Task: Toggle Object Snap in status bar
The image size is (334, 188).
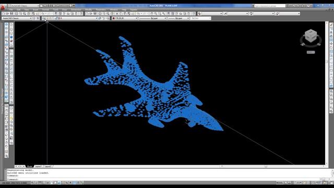Action: (x=52, y=183)
